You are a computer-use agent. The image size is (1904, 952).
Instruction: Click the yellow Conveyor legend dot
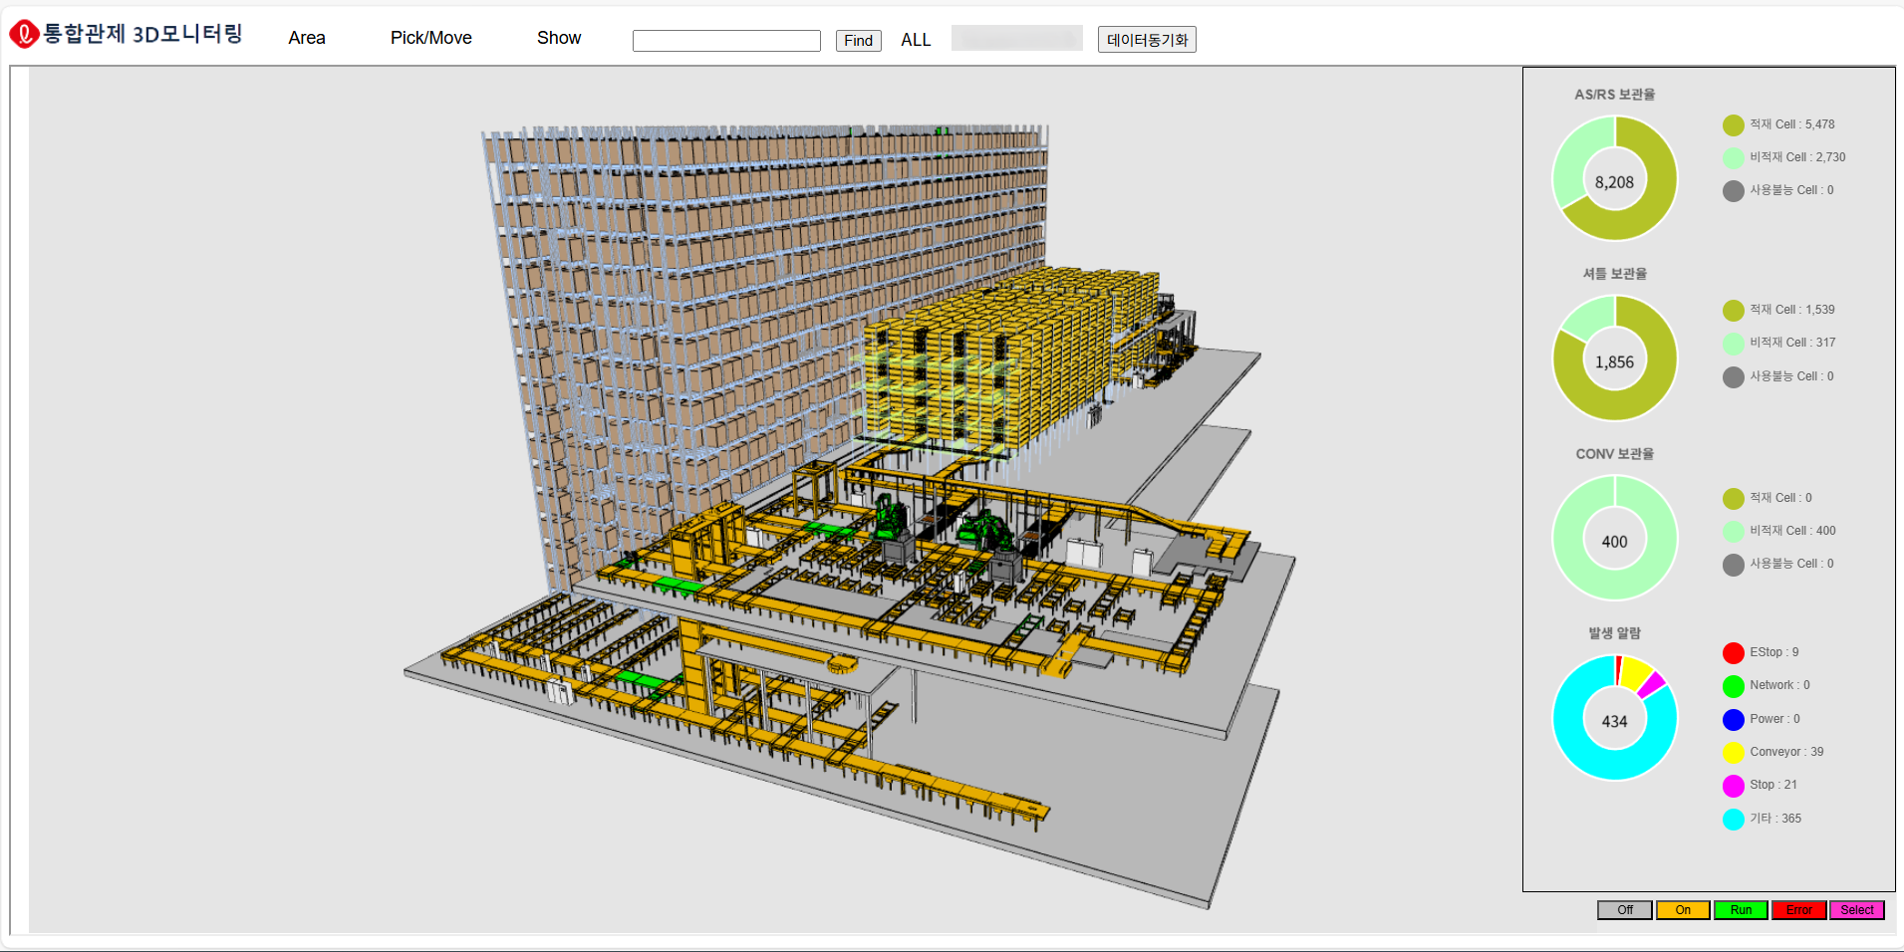(x=1734, y=753)
